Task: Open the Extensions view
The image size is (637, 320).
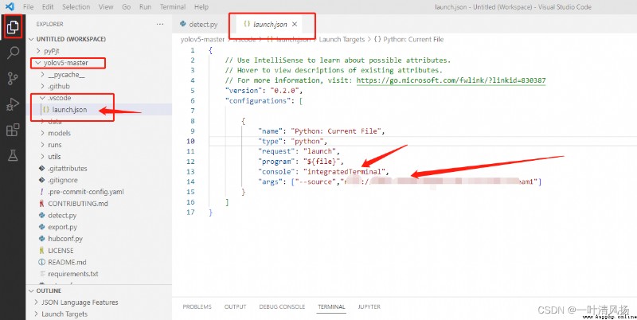Action: pos(13,130)
